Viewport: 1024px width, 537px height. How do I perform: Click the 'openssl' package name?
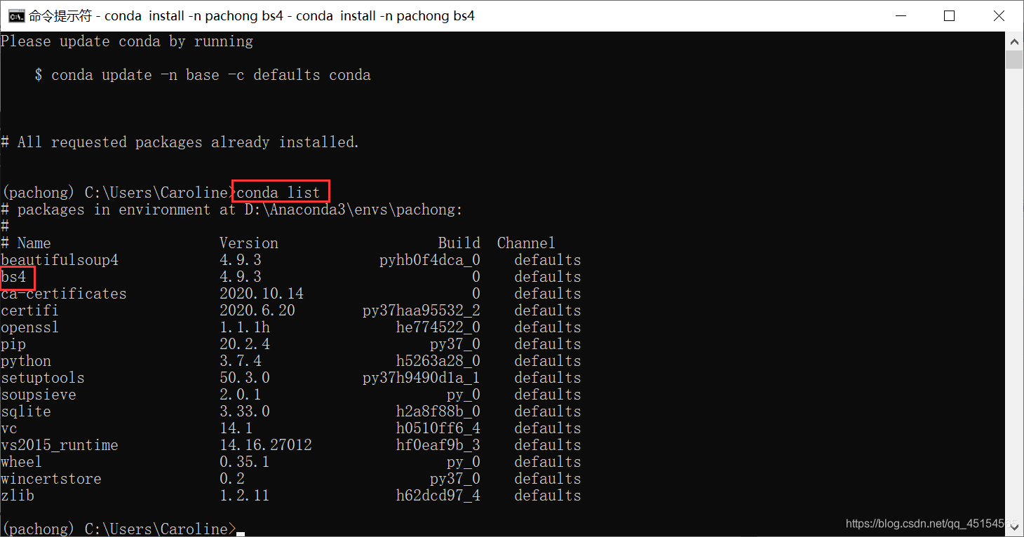tap(30, 327)
